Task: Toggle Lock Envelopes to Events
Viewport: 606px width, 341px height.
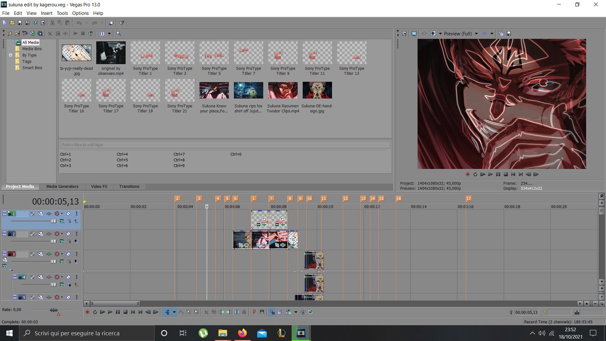Action: click(x=303, y=312)
